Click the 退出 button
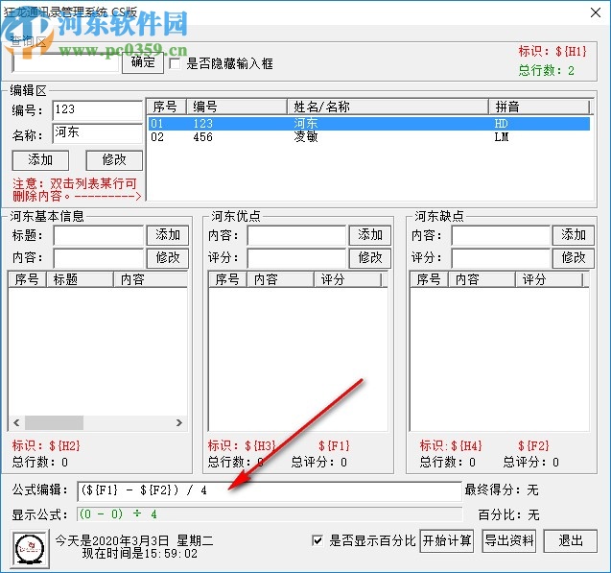 [x=570, y=541]
